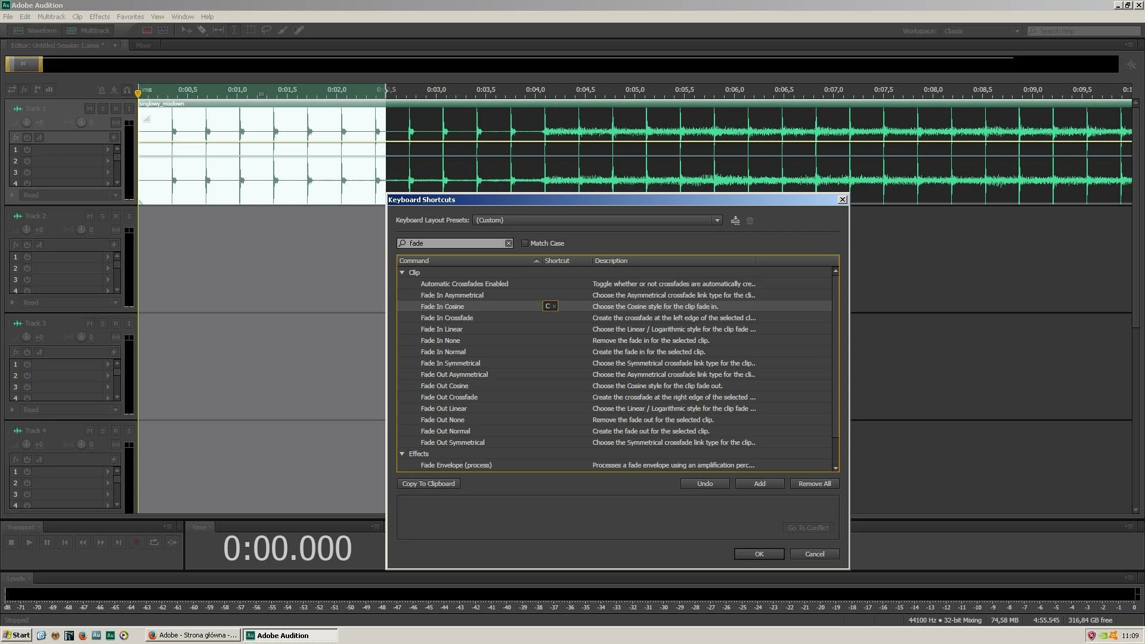Mute Track 1
This screenshot has height=644, width=1145.
(x=89, y=109)
